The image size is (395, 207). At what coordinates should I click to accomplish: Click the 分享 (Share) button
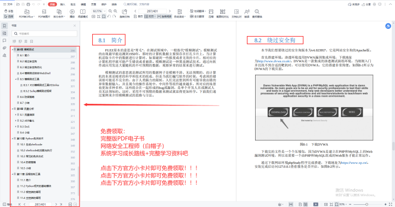(x=366, y=4)
